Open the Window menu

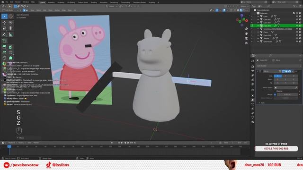click(x=26, y=2)
